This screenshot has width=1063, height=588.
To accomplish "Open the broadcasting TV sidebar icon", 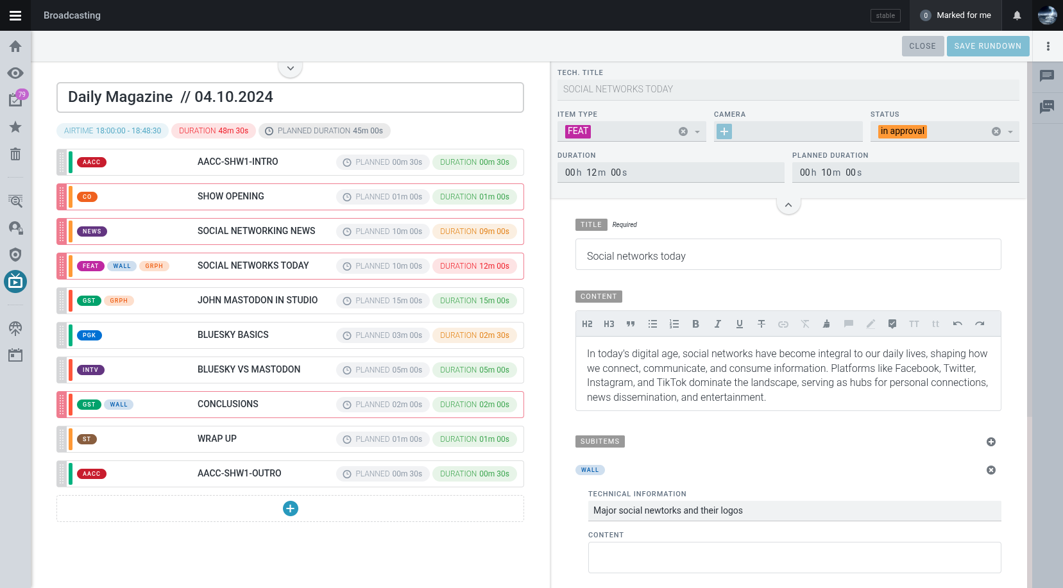I will click(x=15, y=281).
